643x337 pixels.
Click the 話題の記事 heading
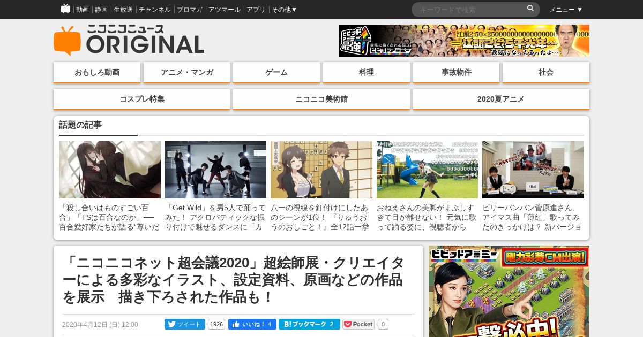[80, 125]
